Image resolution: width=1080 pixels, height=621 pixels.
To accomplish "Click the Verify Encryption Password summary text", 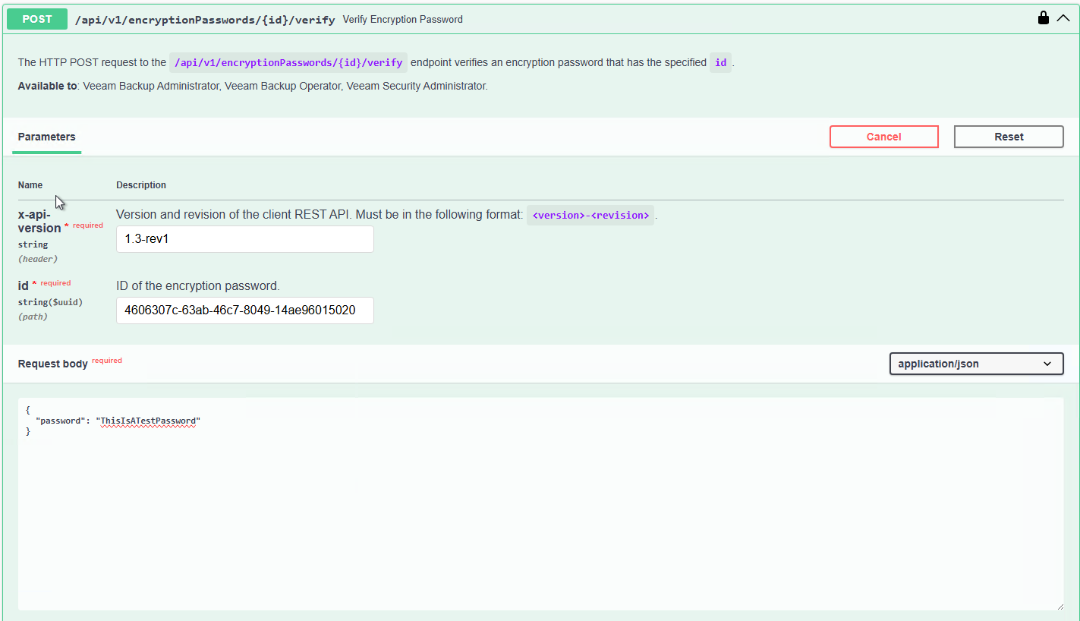I will 402,20.
